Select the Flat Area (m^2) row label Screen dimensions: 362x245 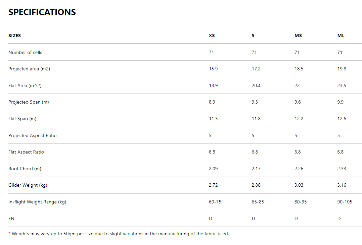point(25,85)
